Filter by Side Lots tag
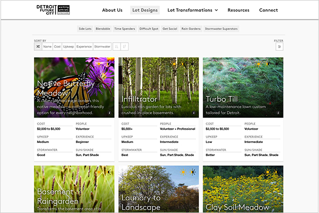319x213 pixels. tap(85, 29)
